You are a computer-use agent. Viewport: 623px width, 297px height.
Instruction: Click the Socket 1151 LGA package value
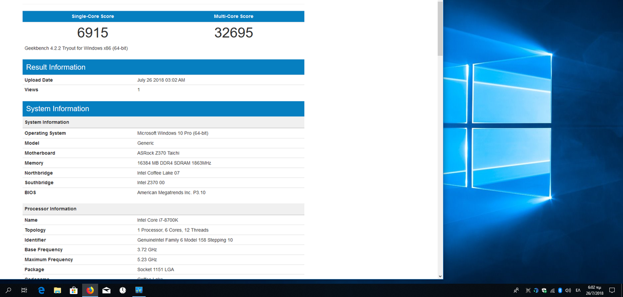156,270
